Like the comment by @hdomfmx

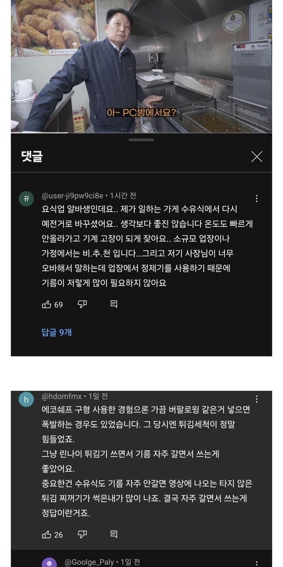tap(47, 535)
